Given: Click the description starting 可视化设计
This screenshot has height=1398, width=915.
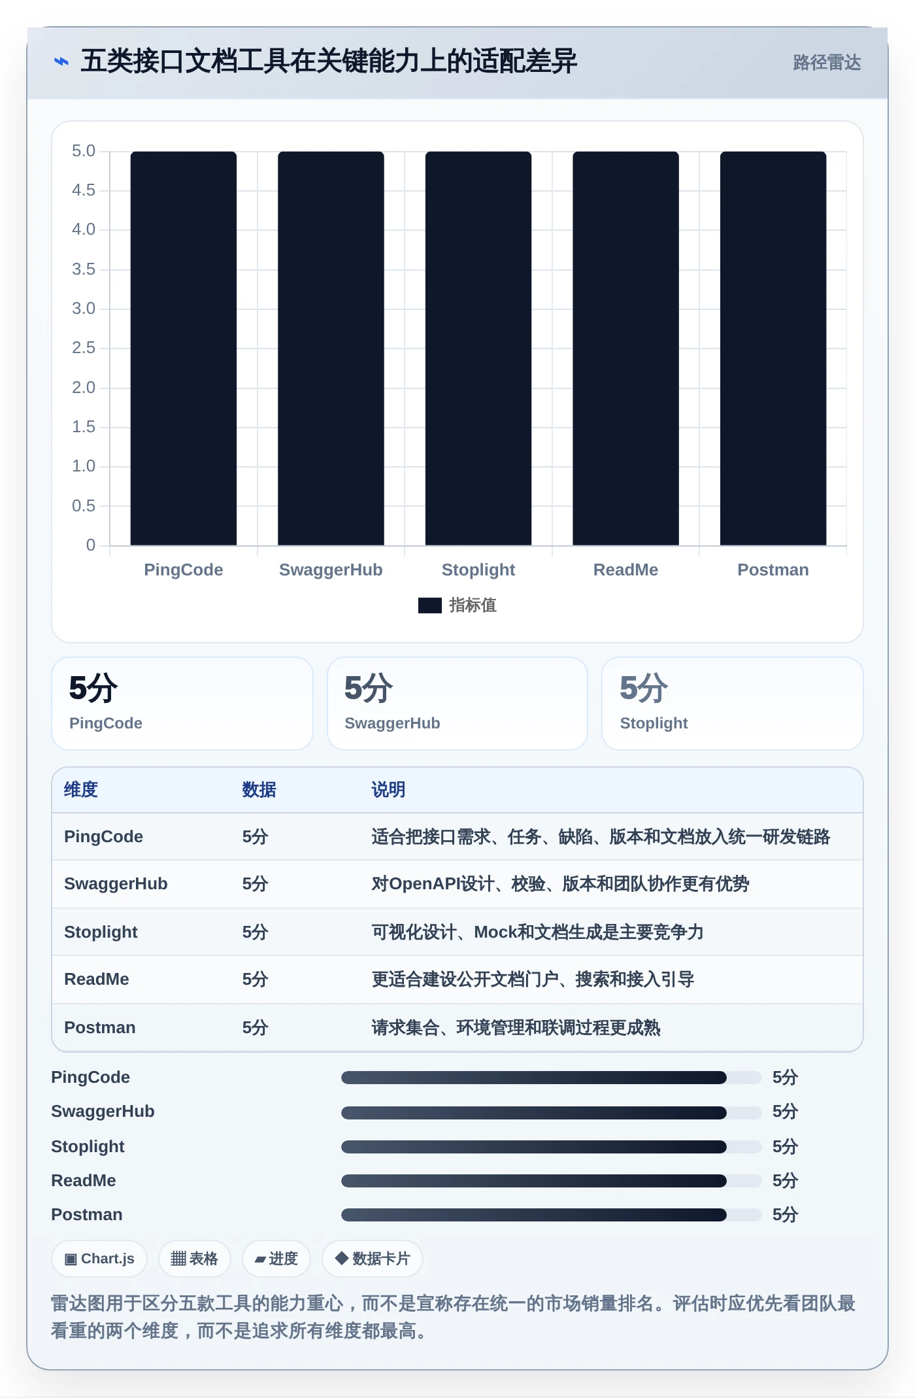Looking at the screenshot, I should [x=537, y=932].
